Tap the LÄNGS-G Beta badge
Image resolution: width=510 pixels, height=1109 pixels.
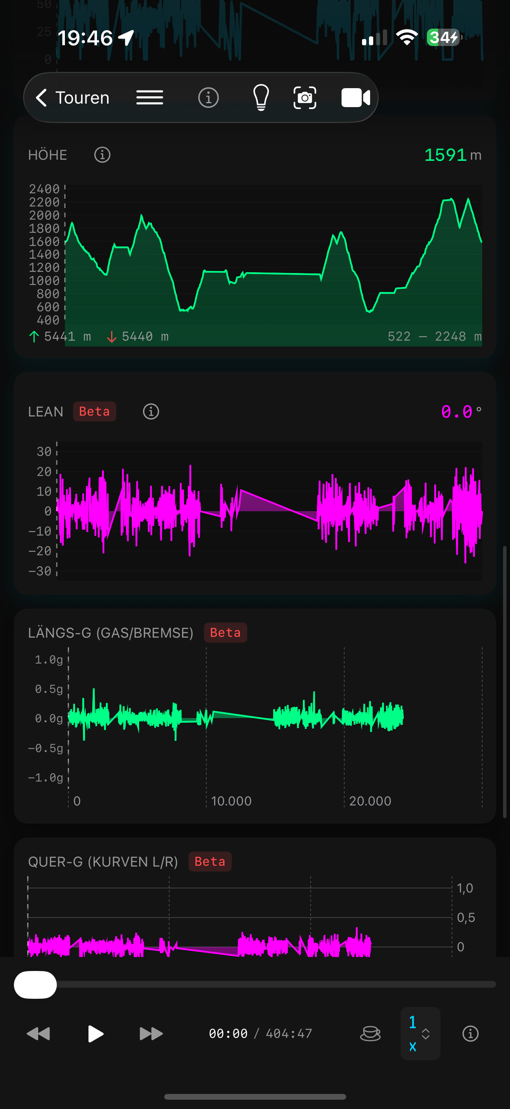[225, 633]
